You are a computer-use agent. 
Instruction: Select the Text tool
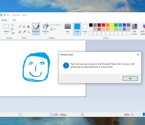click(x=28, y=27)
